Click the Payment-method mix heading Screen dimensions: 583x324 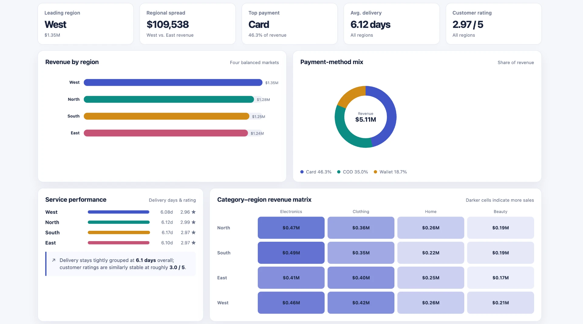click(x=332, y=62)
